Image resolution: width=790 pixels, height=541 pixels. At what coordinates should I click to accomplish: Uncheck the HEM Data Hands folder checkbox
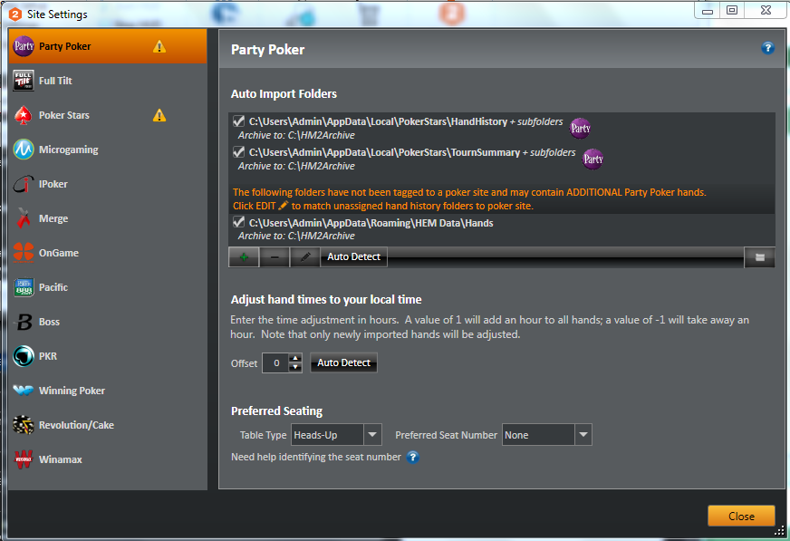(x=239, y=222)
